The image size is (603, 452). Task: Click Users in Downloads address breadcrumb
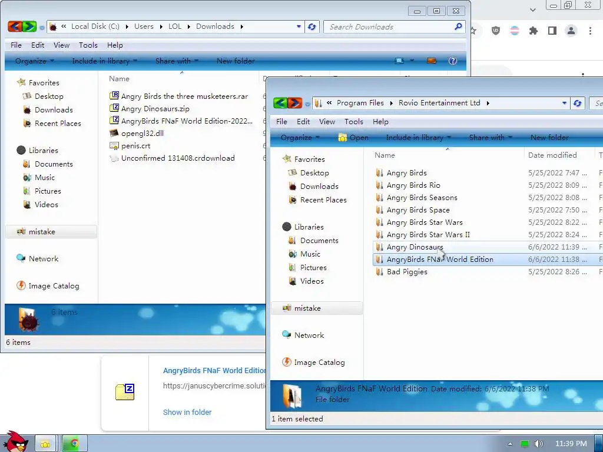tap(144, 26)
